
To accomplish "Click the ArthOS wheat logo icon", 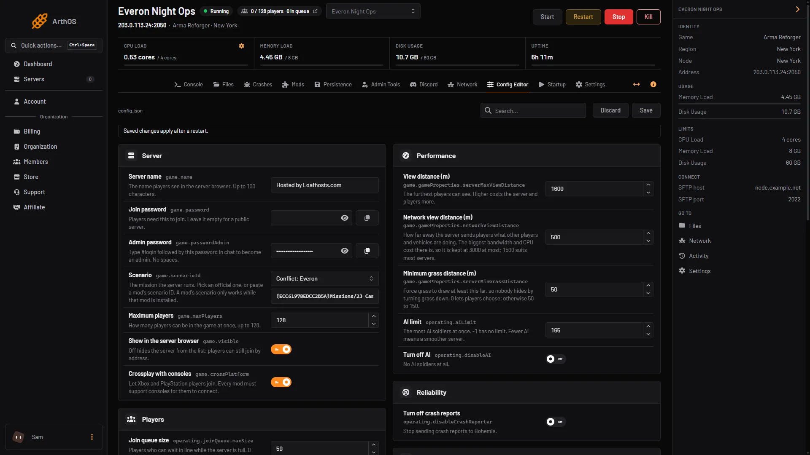I will [40, 21].
